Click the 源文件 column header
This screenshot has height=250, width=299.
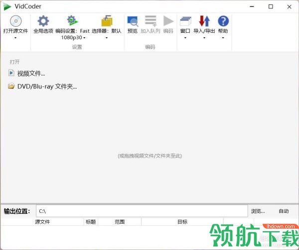click(42, 222)
